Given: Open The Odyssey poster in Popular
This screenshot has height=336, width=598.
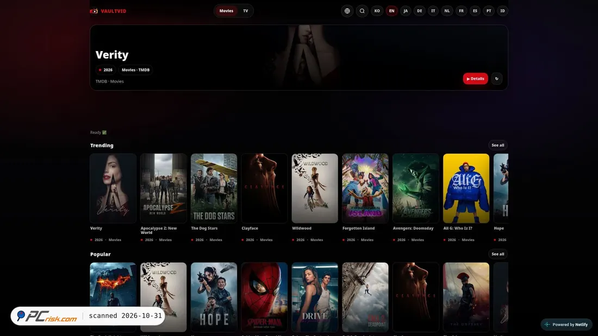Looking at the screenshot, I should pos(466,297).
